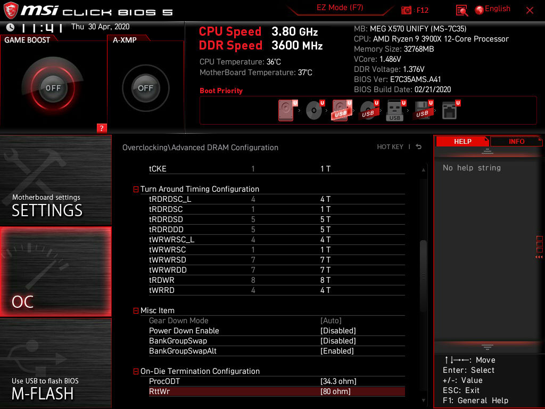Click the bottom panel drag handle in Help pane
This screenshot has height=409, width=545.
[488, 347]
